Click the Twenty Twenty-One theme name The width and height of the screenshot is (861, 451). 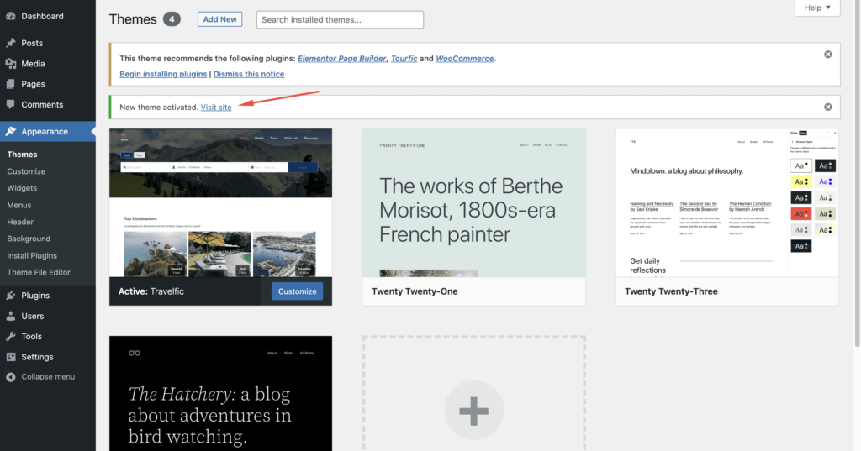click(x=415, y=291)
